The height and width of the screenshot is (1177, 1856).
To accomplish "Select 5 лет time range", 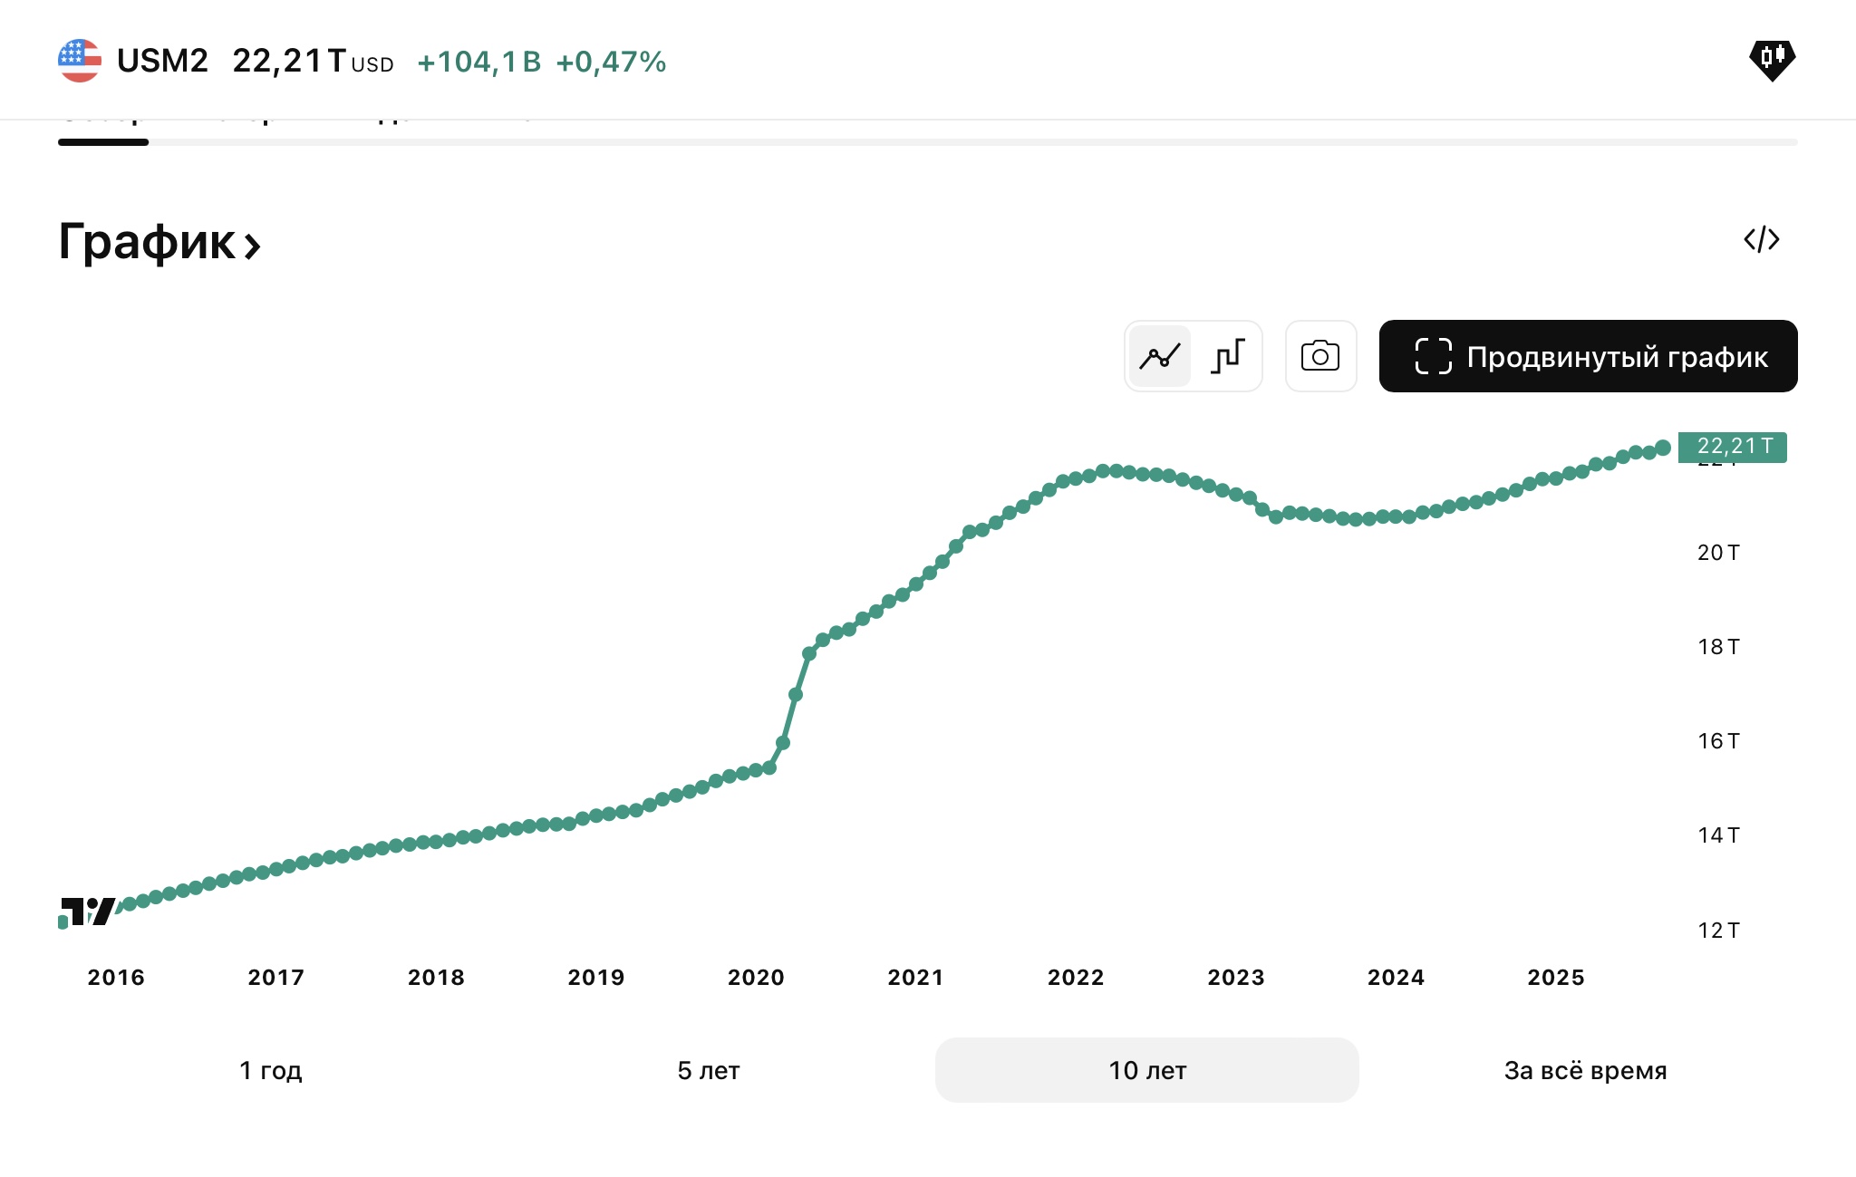I will 709,1070.
